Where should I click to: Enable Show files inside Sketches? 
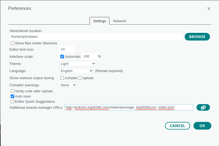coord(13,43)
